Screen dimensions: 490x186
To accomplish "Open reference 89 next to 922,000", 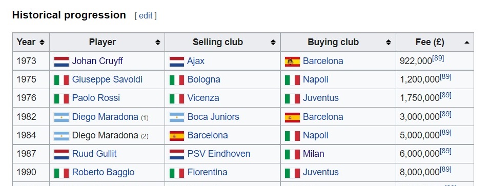I will click(x=438, y=58).
